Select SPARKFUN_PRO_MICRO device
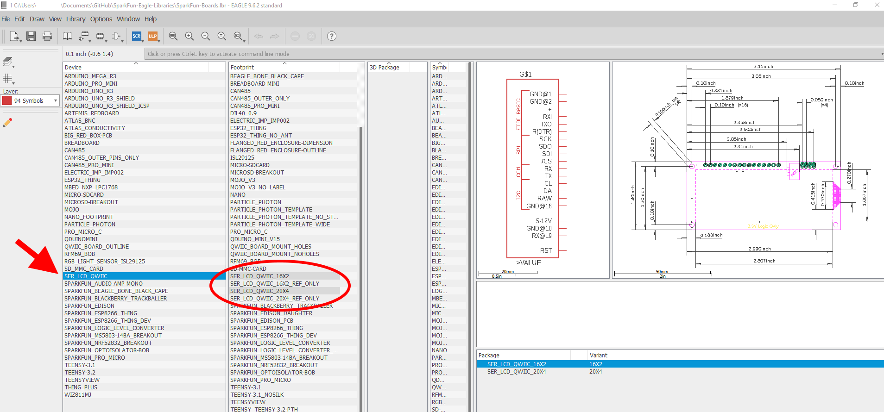 click(145, 358)
